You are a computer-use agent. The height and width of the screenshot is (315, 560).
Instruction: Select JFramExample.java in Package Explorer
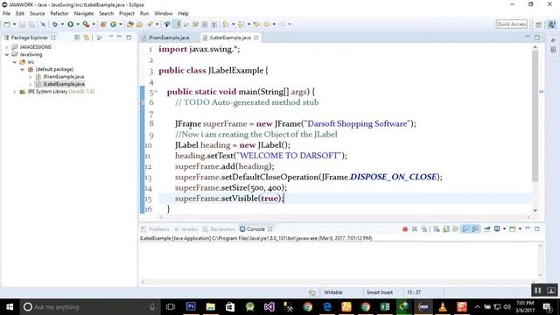pyautogui.click(x=64, y=77)
